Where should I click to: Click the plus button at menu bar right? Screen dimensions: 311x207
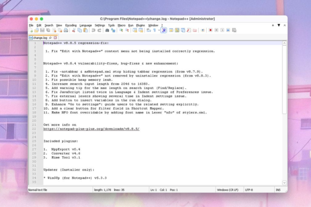click(x=273, y=25)
